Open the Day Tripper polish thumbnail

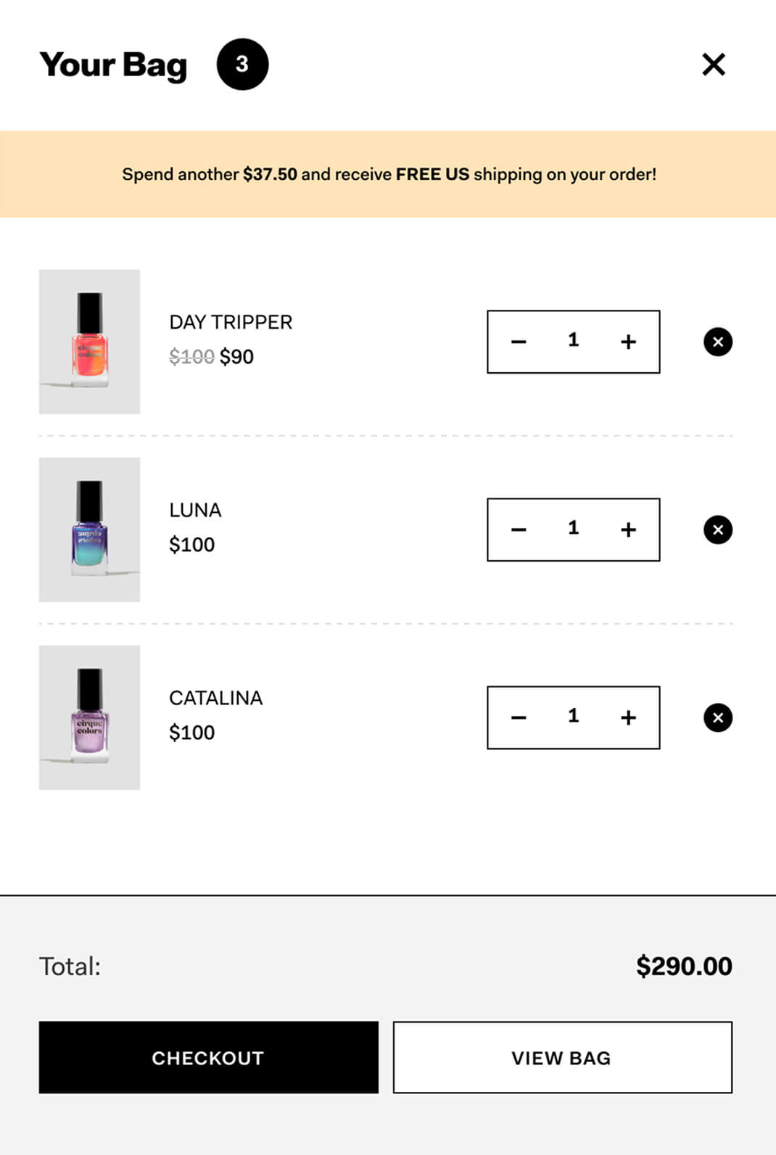(89, 342)
